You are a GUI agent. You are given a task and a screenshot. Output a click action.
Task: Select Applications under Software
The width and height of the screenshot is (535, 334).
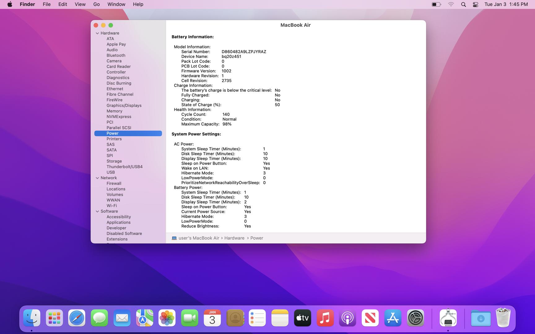coord(119,222)
